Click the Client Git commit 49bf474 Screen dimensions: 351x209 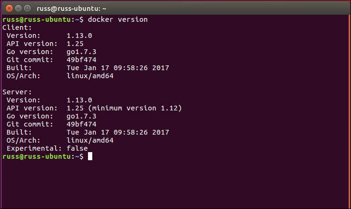pos(81,60)
